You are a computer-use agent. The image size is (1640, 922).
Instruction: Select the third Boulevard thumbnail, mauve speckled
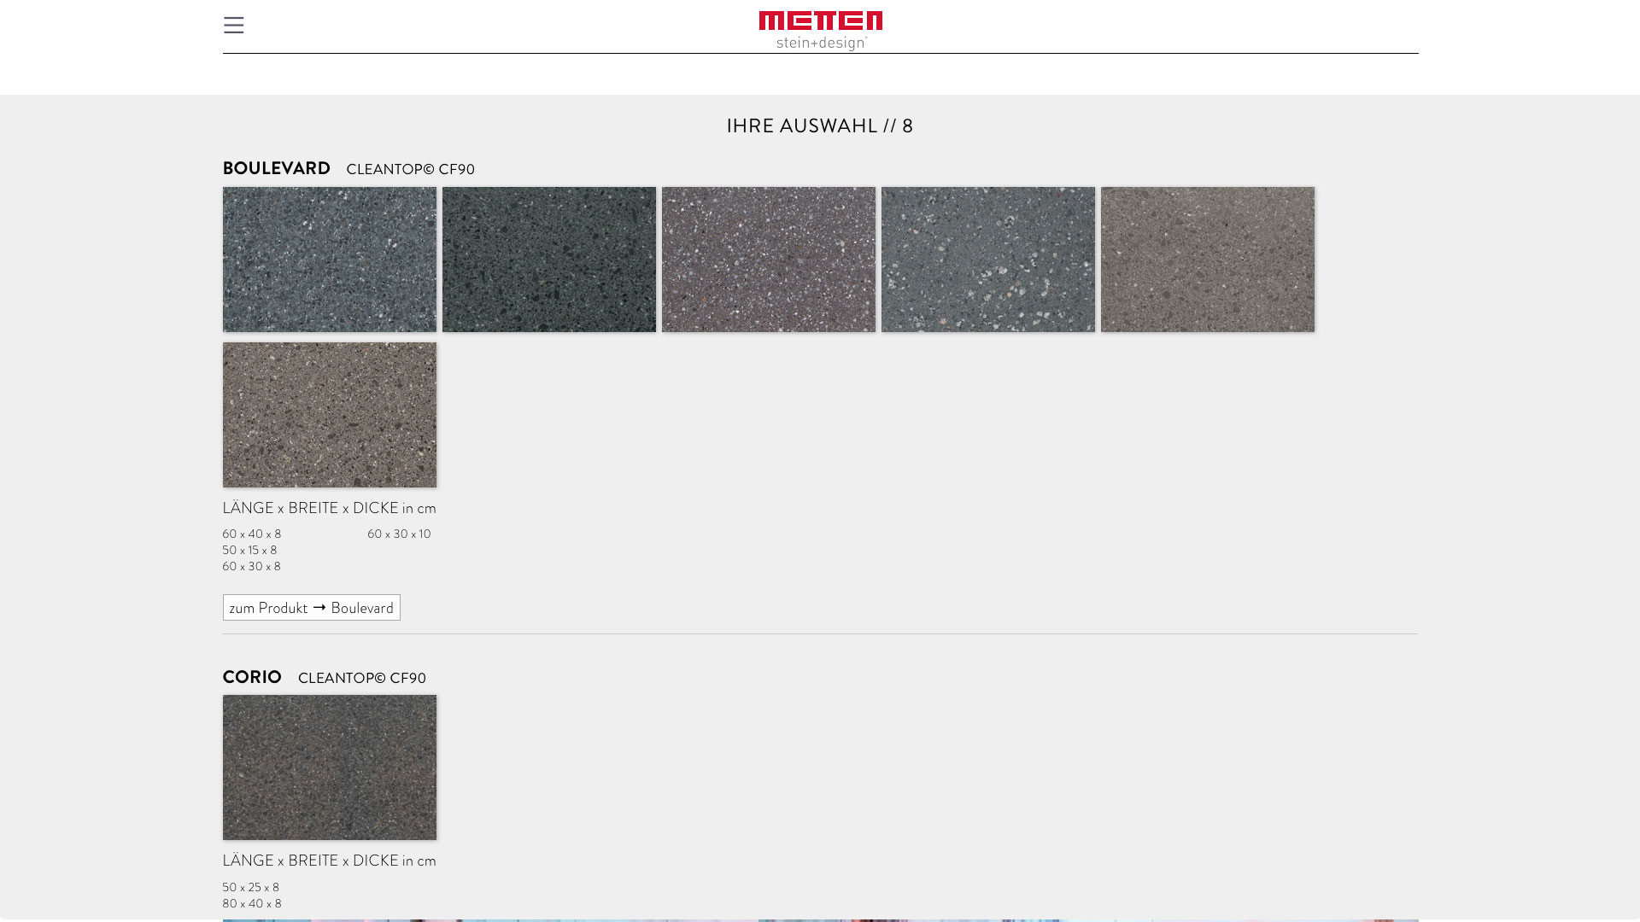click(769, 260)
